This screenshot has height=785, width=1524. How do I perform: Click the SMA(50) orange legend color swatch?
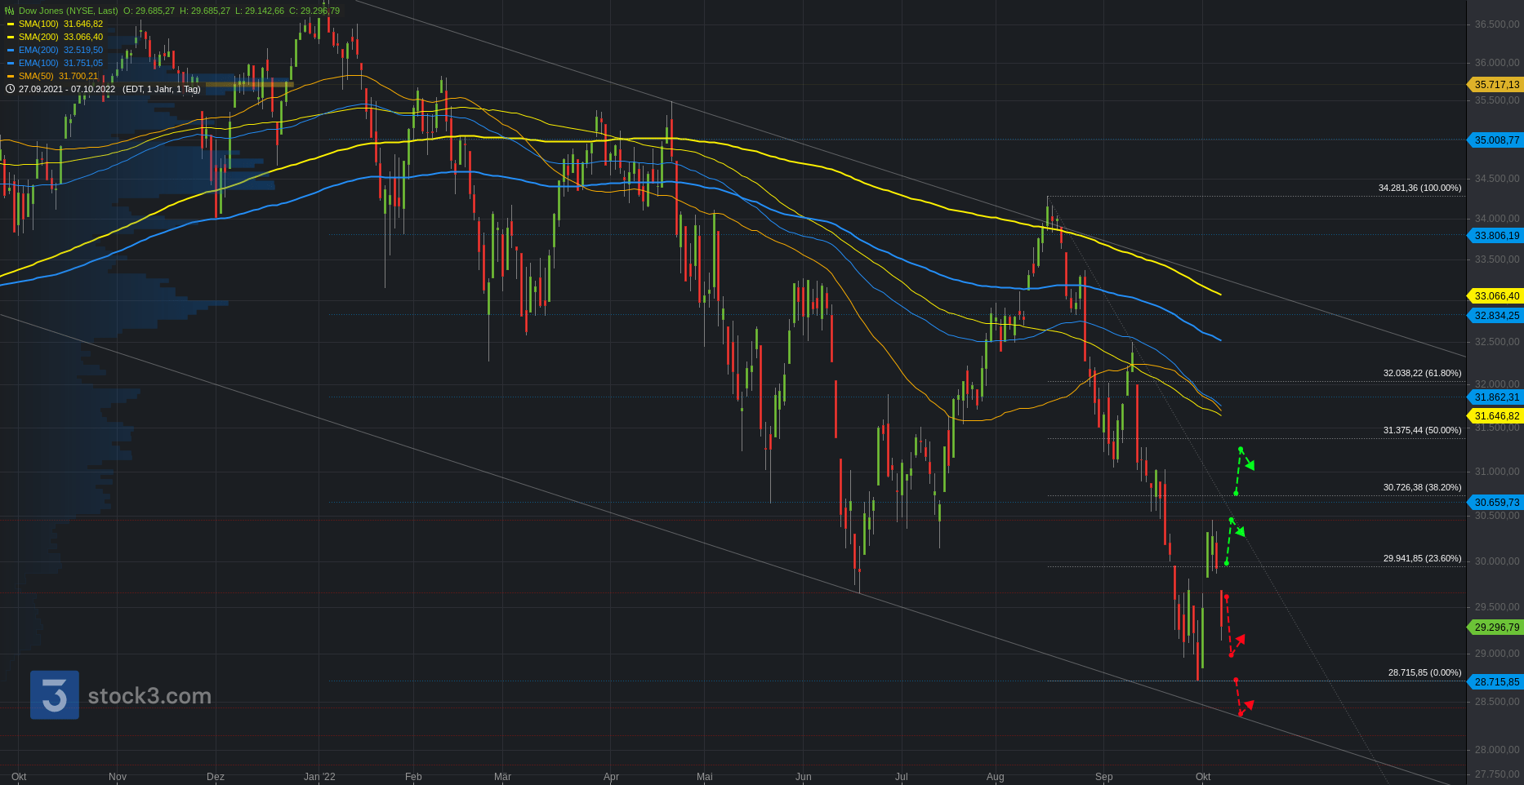(x=11, y=76)
